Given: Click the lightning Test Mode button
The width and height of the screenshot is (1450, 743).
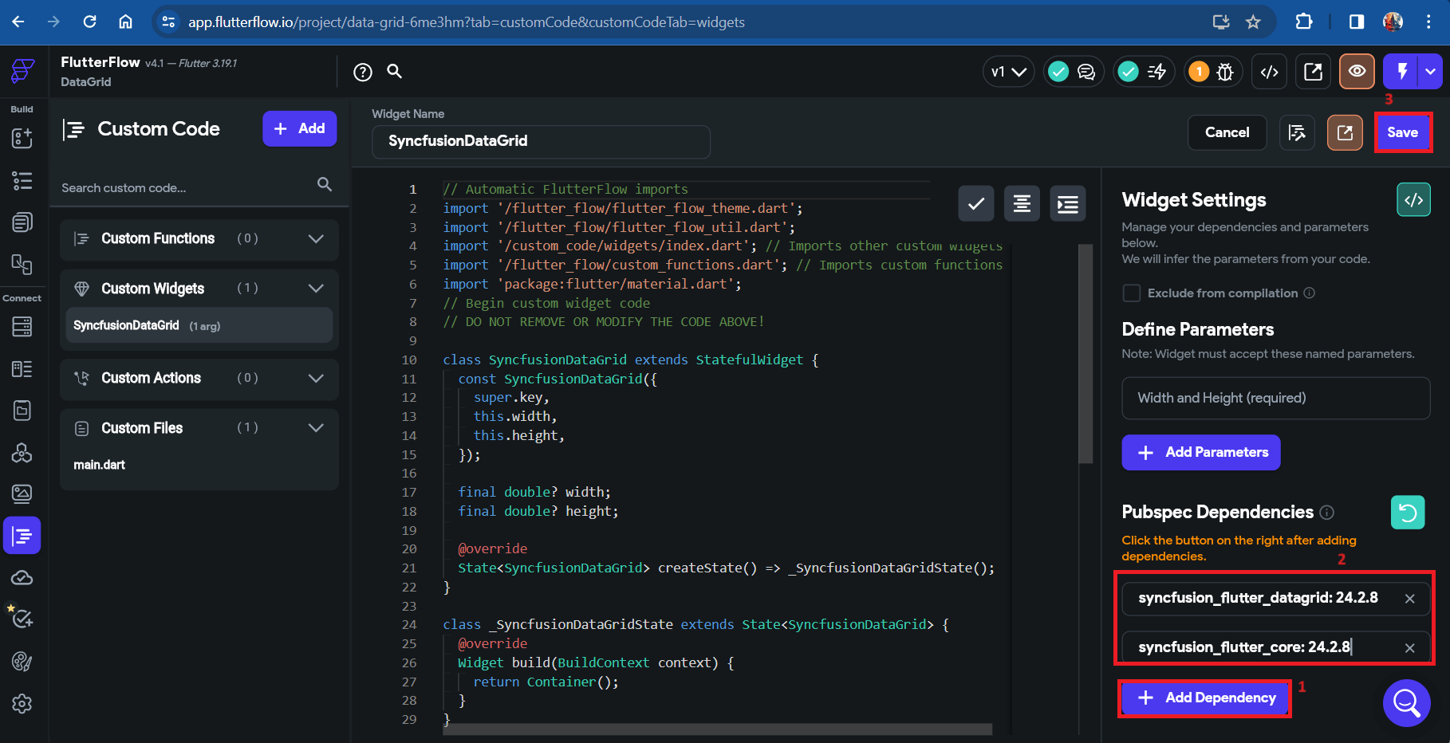Looking at the screenshot, I should coord(1402,72).
